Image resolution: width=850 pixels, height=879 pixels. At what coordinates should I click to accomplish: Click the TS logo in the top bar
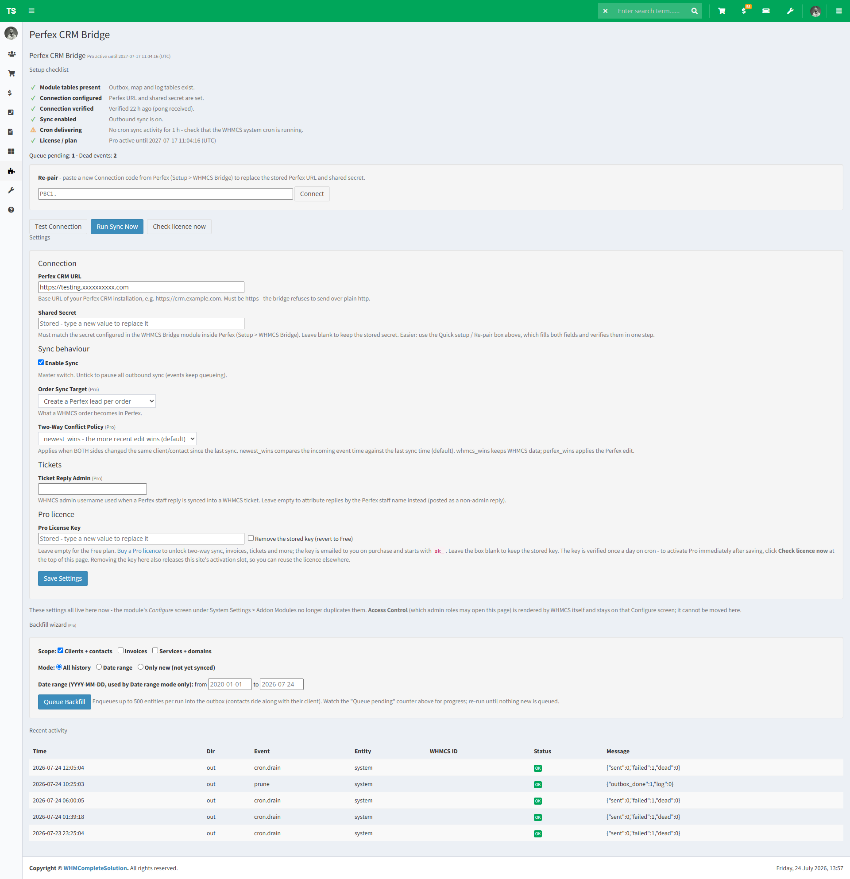pos(11,11)
